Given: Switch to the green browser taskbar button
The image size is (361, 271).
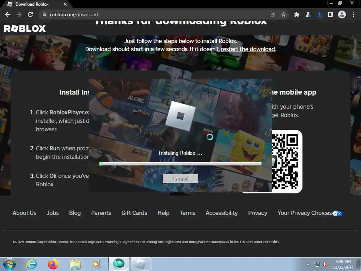Looking at the screenshot, I should [x=119, y=264].
